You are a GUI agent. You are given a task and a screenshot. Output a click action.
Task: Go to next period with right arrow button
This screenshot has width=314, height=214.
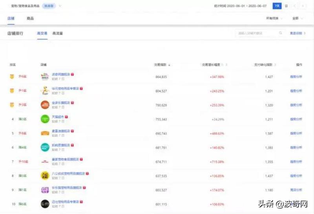tap(303, 6)
